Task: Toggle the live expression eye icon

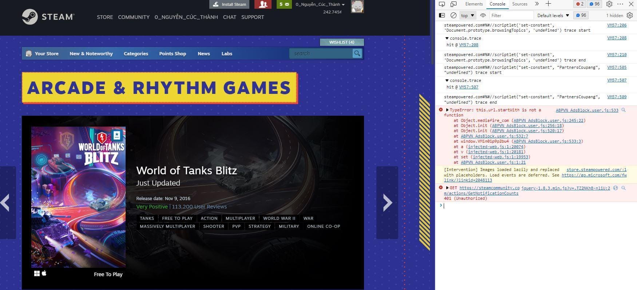Action: (483, 15)
